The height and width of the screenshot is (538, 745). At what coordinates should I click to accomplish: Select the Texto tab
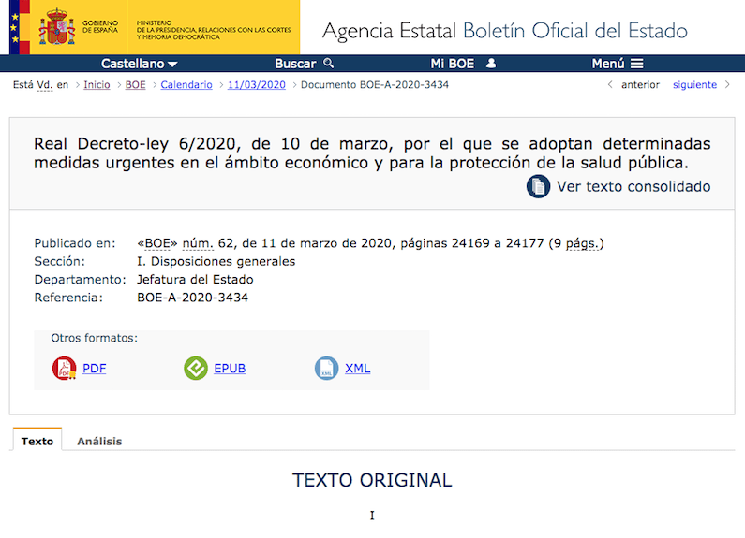(x=37, y=441)
